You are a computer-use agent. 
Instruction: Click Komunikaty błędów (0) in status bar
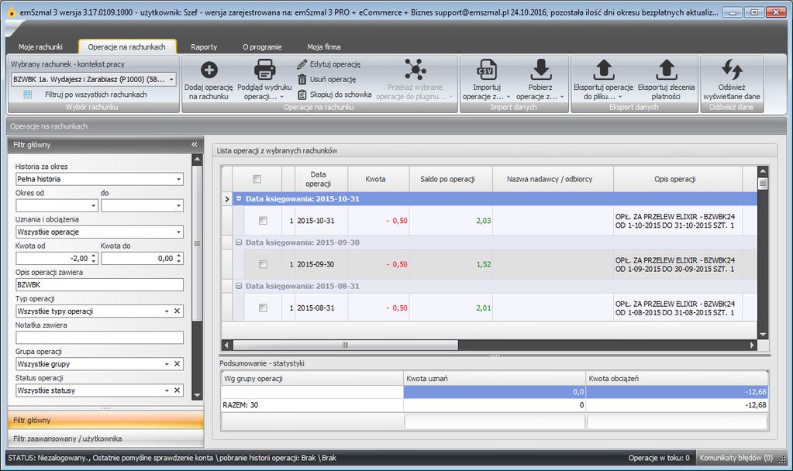click(x=736, y=458)
